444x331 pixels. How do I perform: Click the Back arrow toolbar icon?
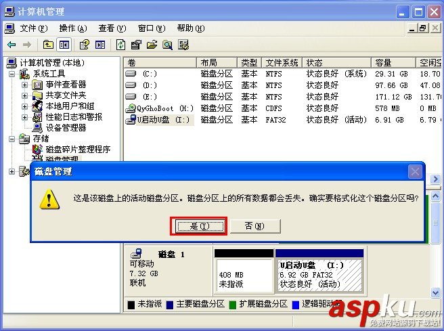pyautogui.click(x=12, y=45)
